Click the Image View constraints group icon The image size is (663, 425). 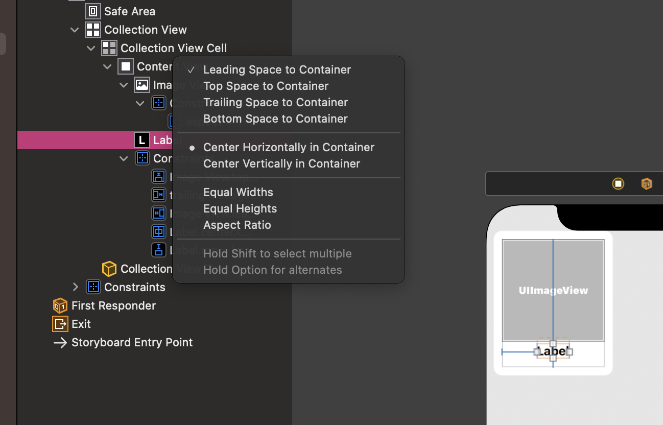coord(158,103)
